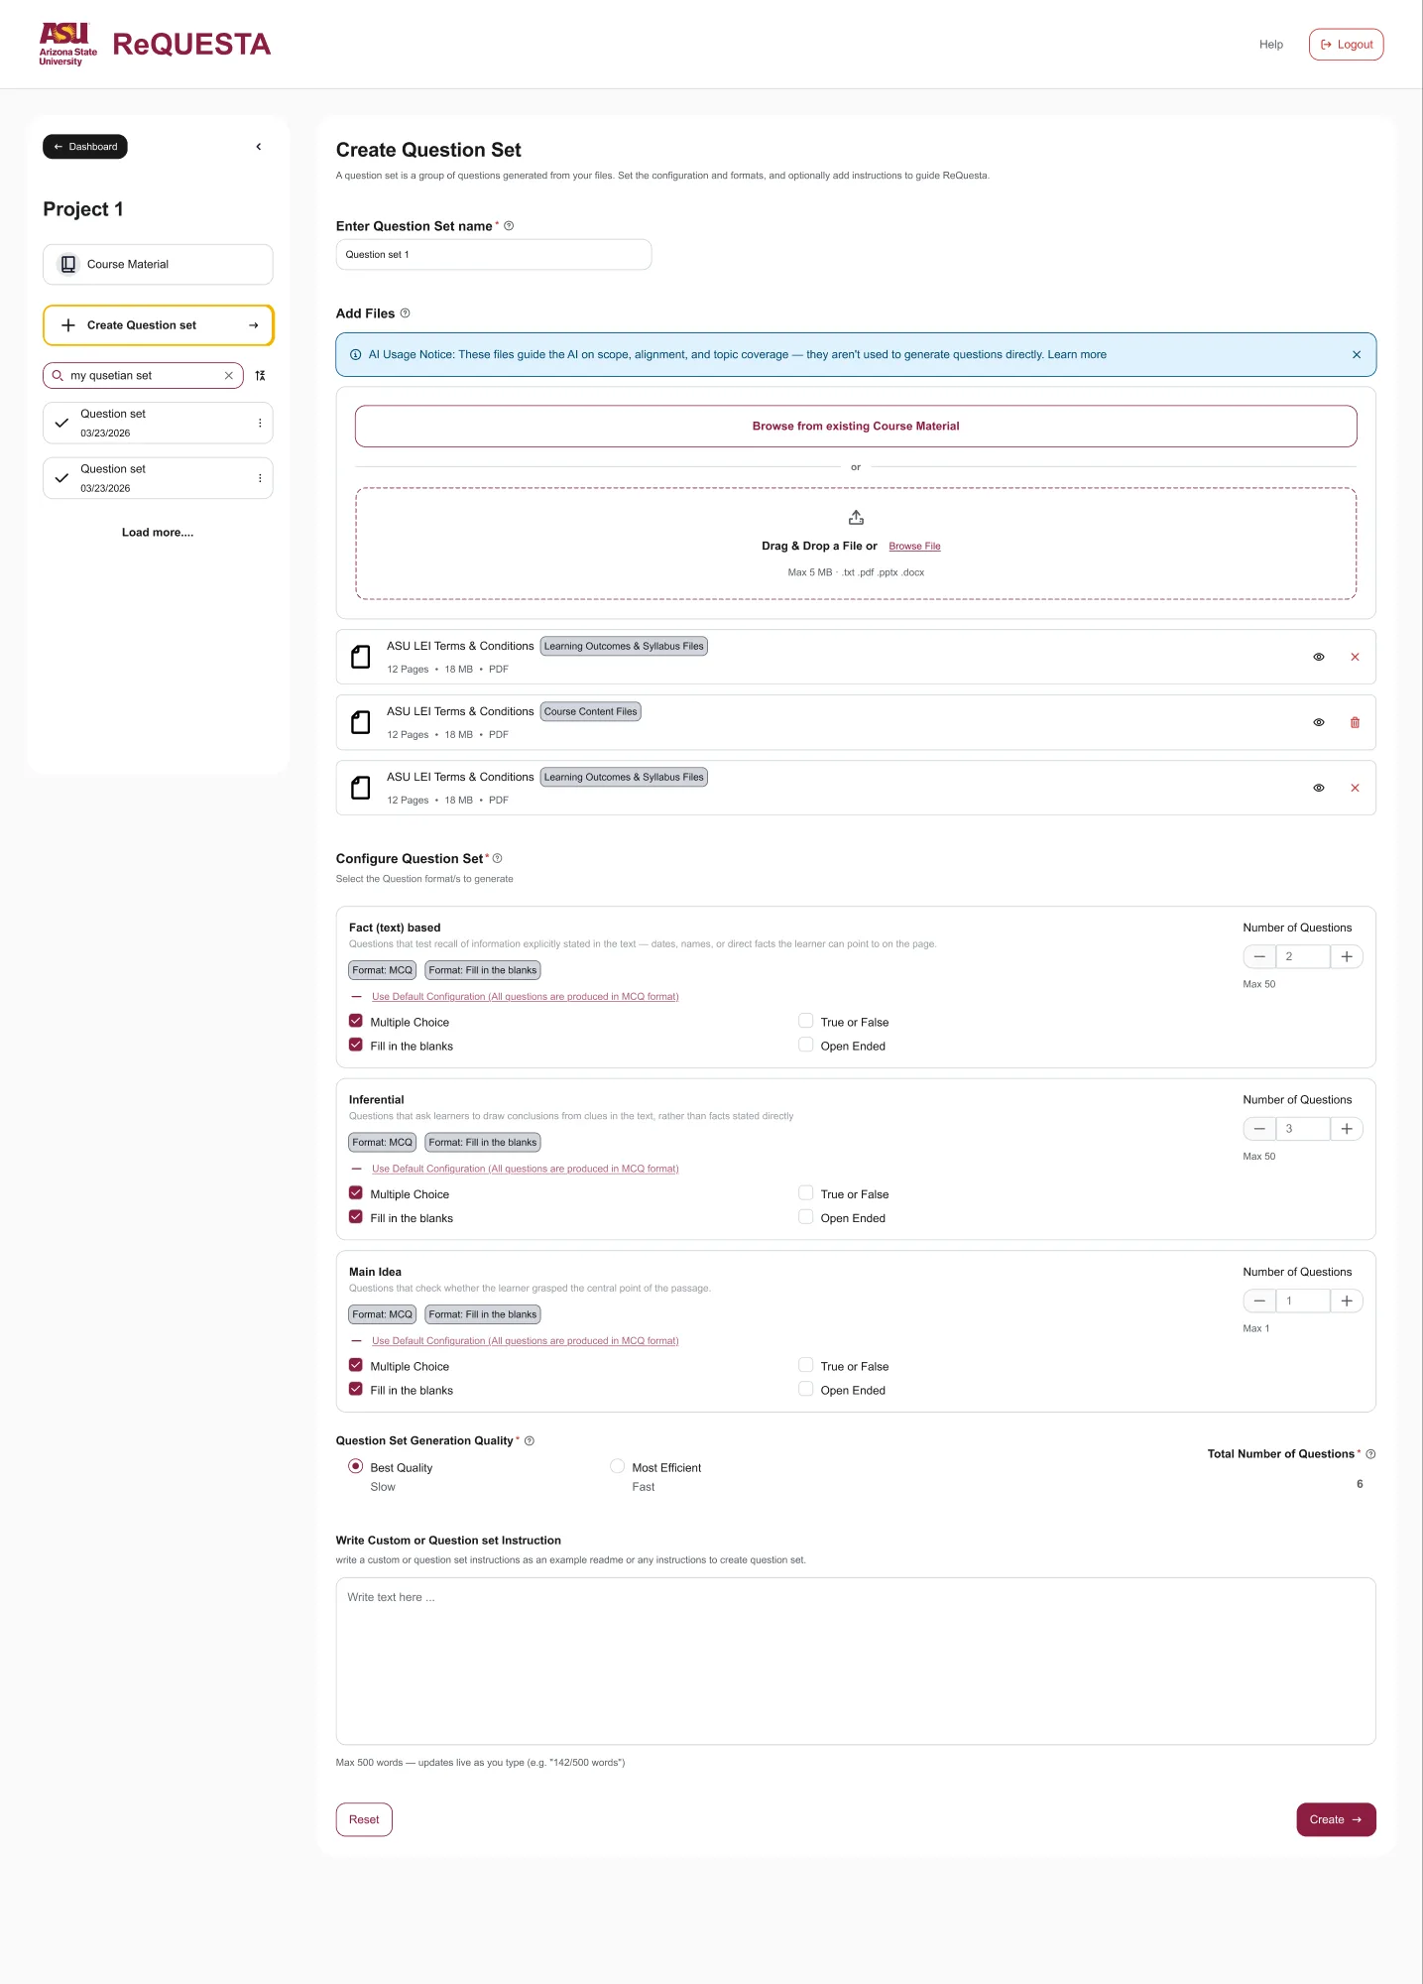This screenshot has height=1984, width=1423.
Task: Increase the Main Idea number of questions
Action: (1347, 1302)
